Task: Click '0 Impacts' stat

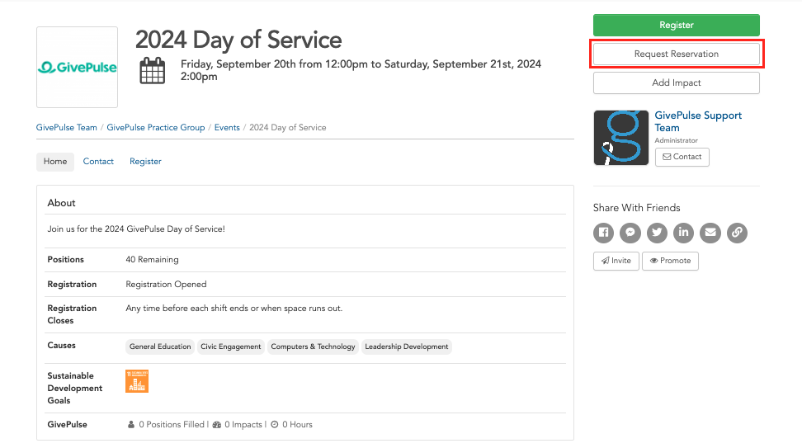Action: coord(238,424)
